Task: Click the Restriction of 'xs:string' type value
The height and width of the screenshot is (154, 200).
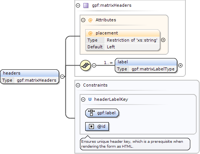Action: [132, 40]
